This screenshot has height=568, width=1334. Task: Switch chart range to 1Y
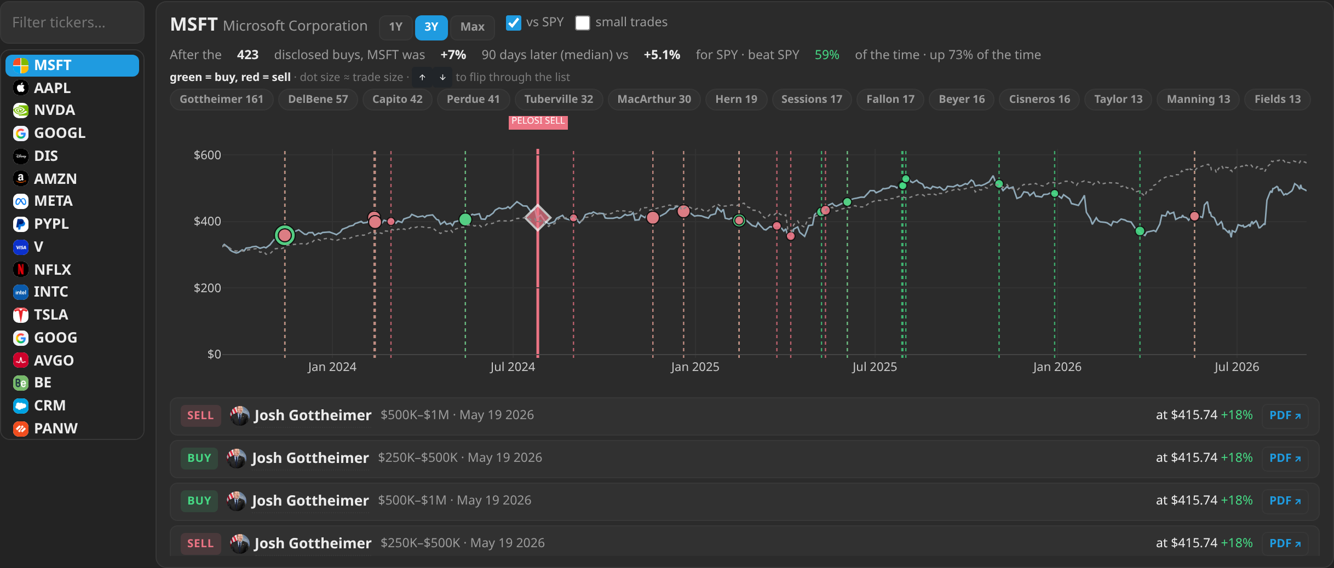click(395, 27)
